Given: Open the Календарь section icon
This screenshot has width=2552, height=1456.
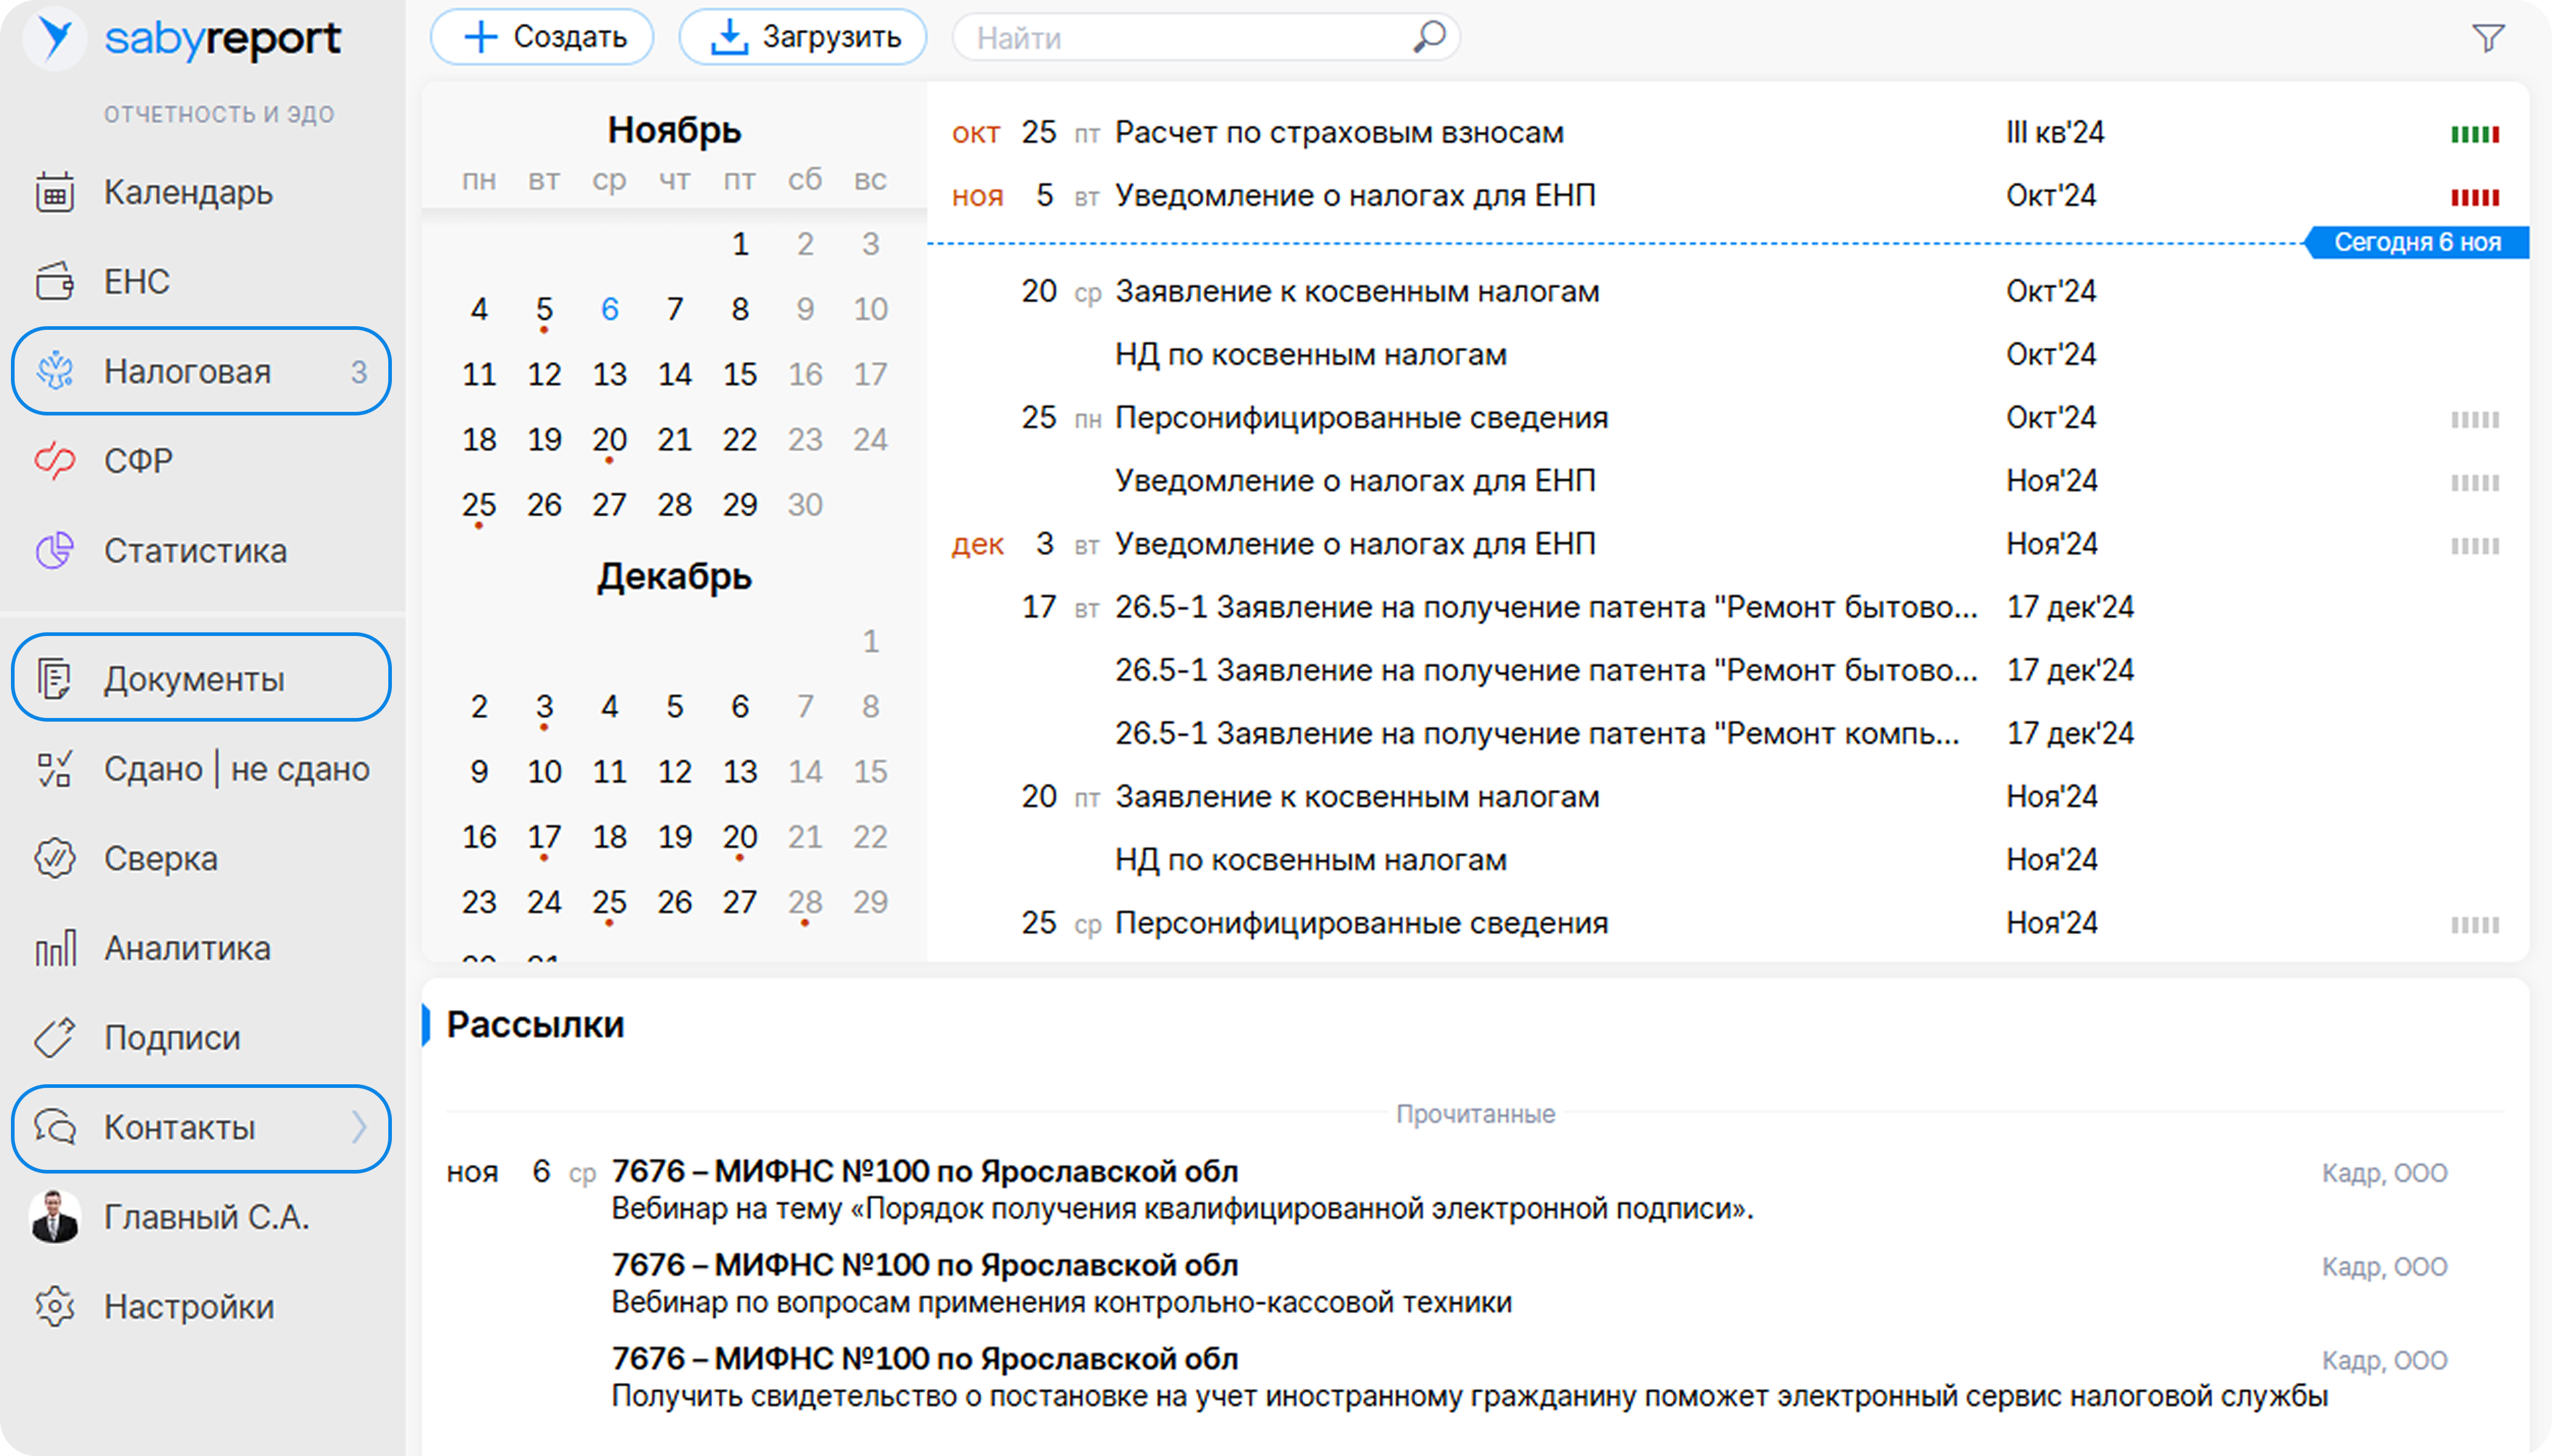Looking at the screenshot, I should pyautogui.click(x=55, y=192).
